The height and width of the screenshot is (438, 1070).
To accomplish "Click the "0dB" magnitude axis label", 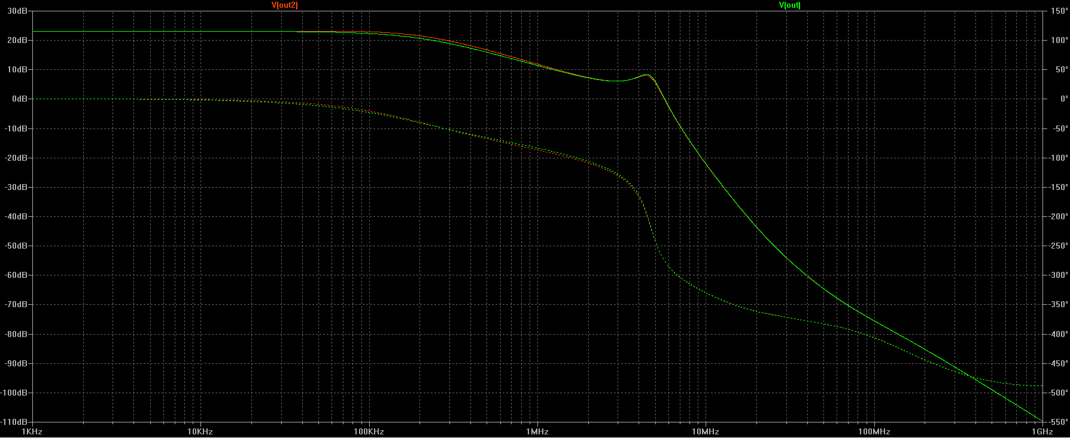I will click(x=20, y=99).
